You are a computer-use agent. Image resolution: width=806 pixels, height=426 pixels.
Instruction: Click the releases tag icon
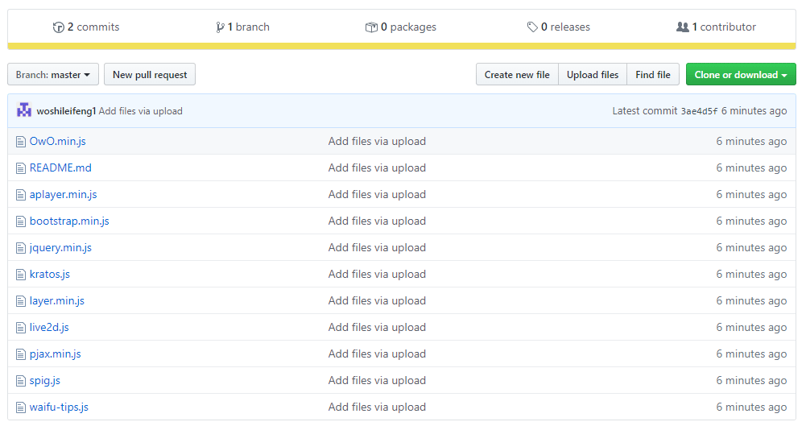point(532,27)
